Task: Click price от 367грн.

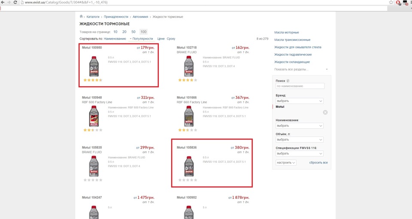Action: 240,97
